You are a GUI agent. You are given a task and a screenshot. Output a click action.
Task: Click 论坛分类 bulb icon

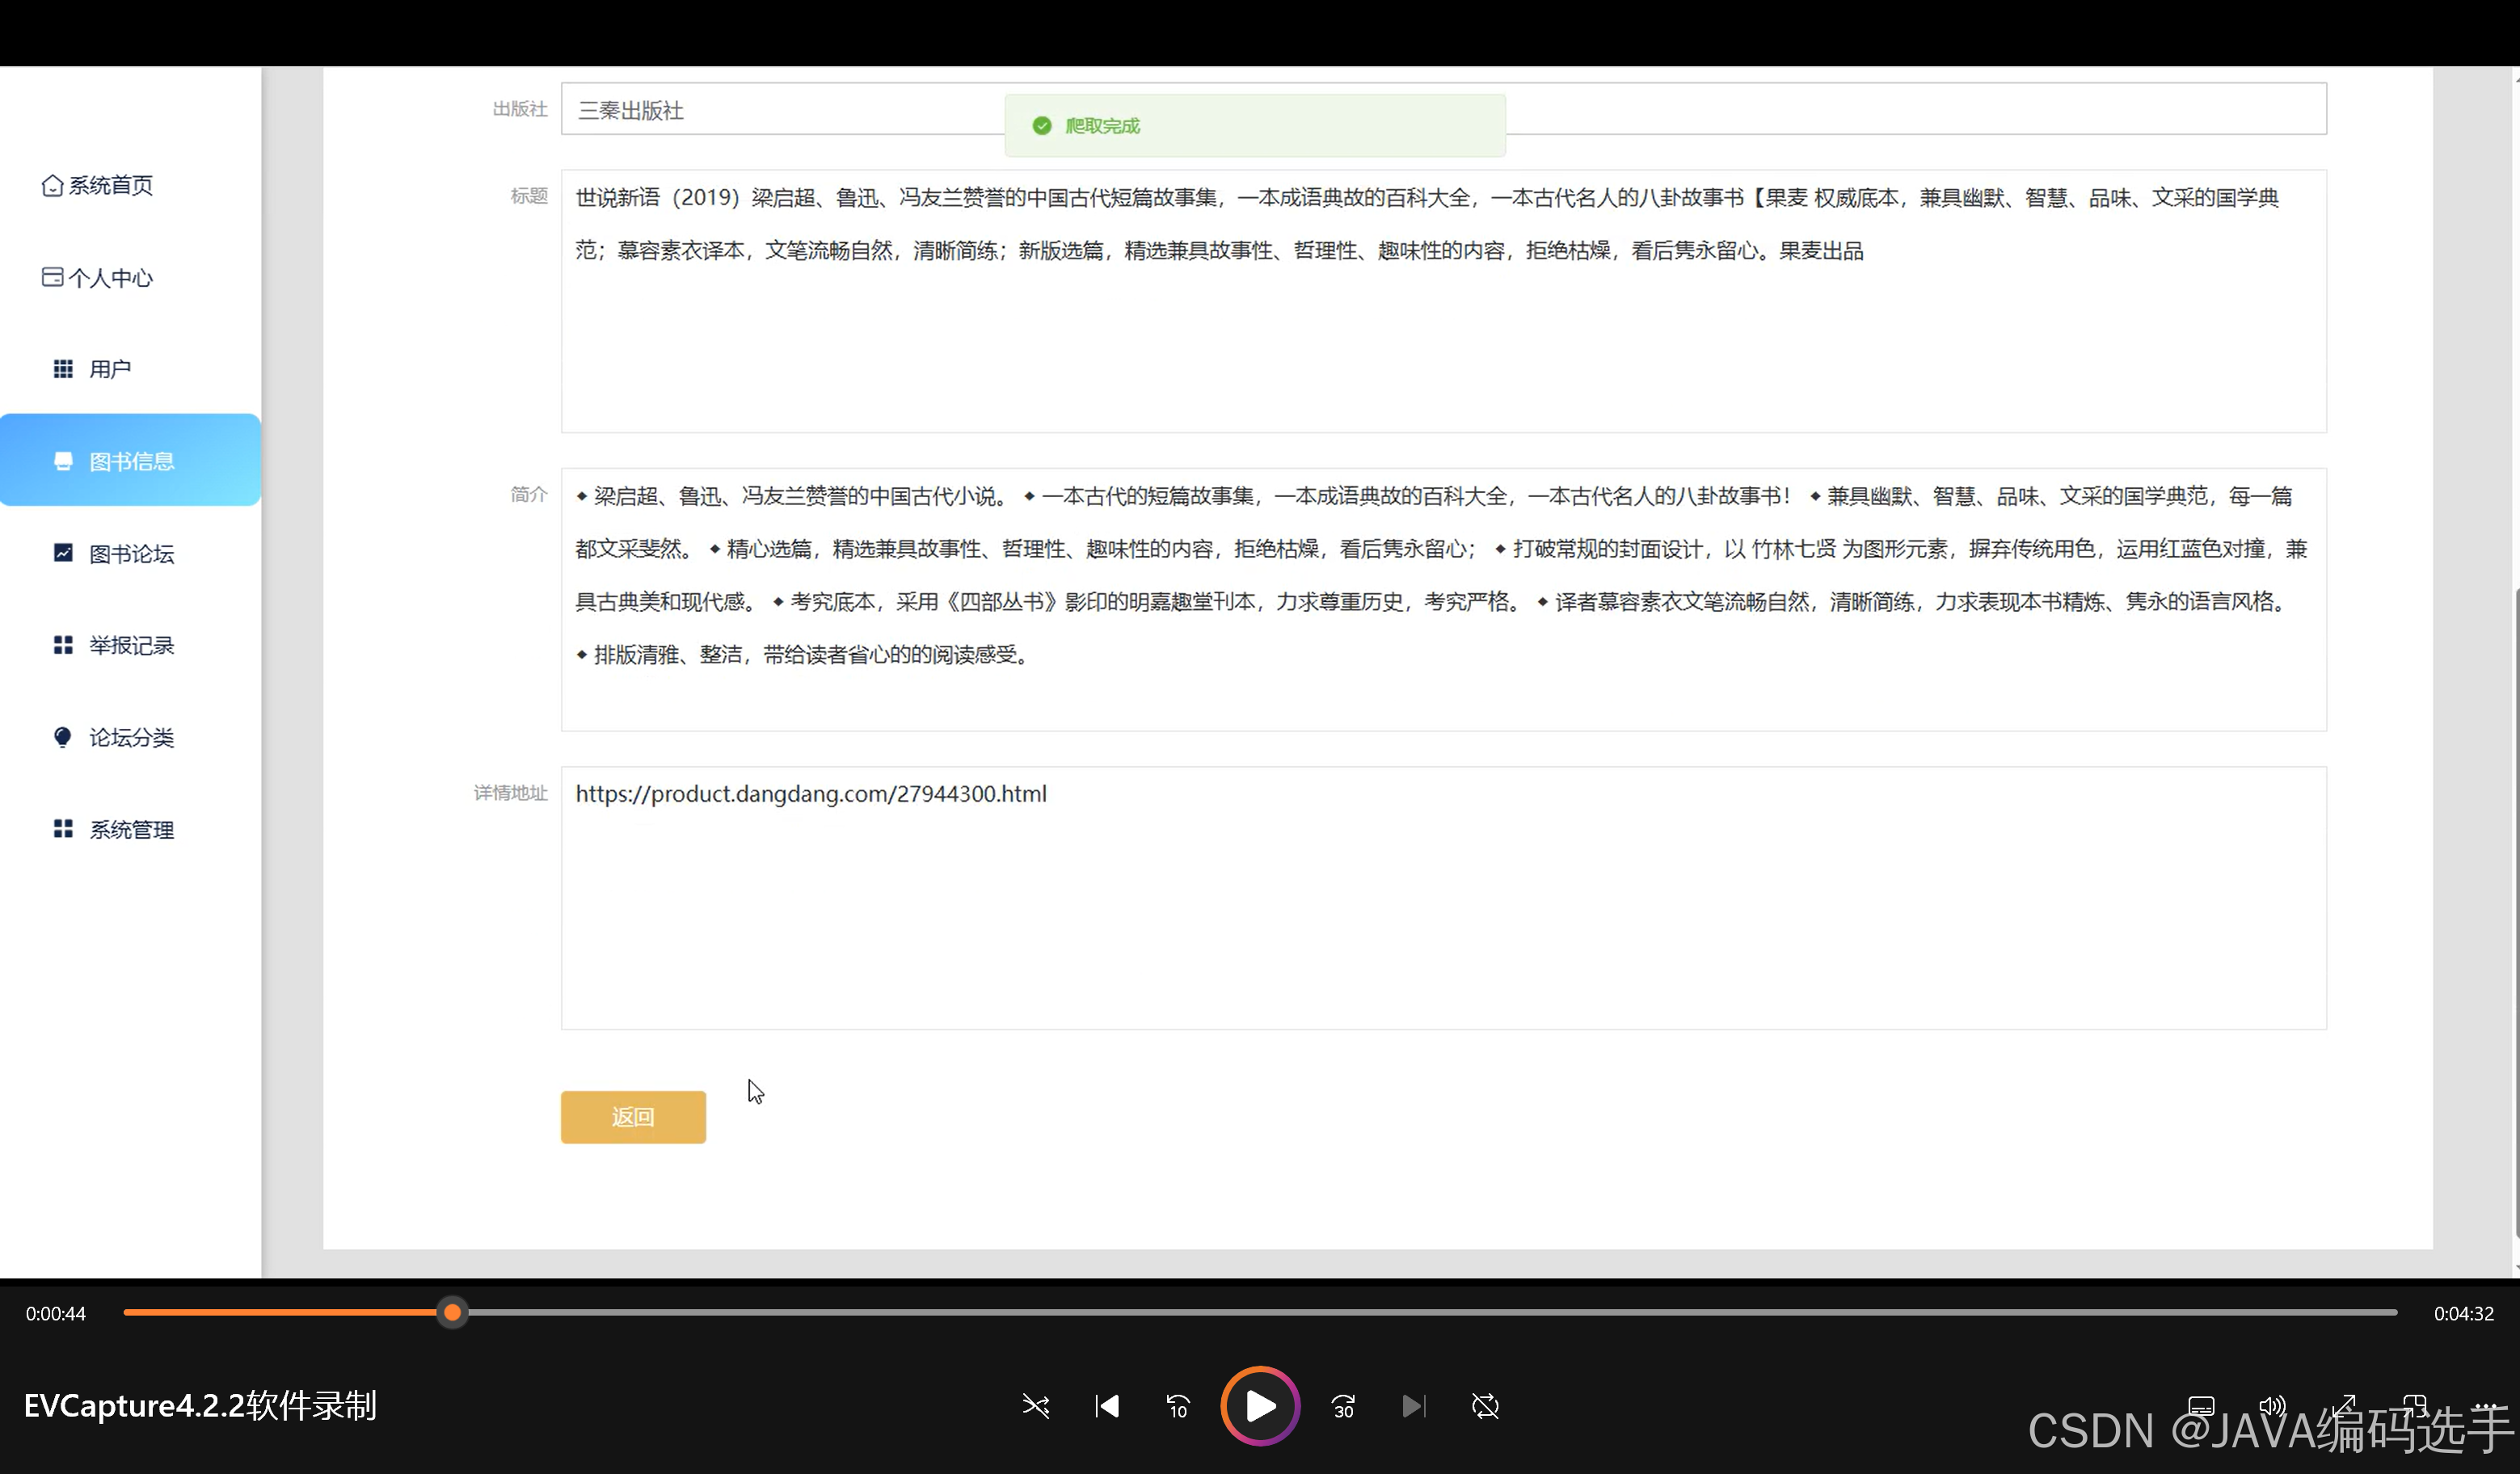pos(63,737)
